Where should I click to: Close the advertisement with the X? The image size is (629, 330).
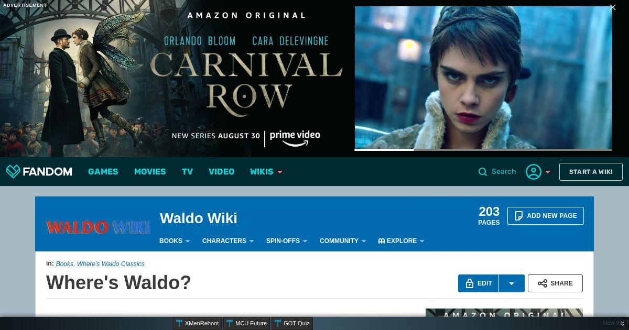coord(612,7)
